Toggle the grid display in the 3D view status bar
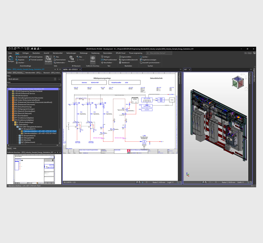The height and width of the screenshot is (243, 263). [x=216, y=182]
